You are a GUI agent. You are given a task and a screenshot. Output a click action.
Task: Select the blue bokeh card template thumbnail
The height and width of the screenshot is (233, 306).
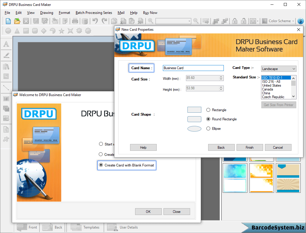pyautogui.click(x=235, y=178)
